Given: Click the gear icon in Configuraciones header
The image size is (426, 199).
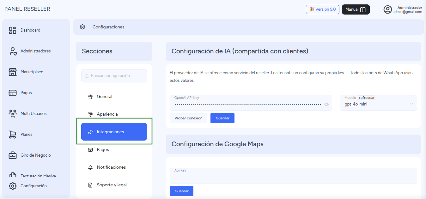Looking at the screenshot, I should coord(82,27).
